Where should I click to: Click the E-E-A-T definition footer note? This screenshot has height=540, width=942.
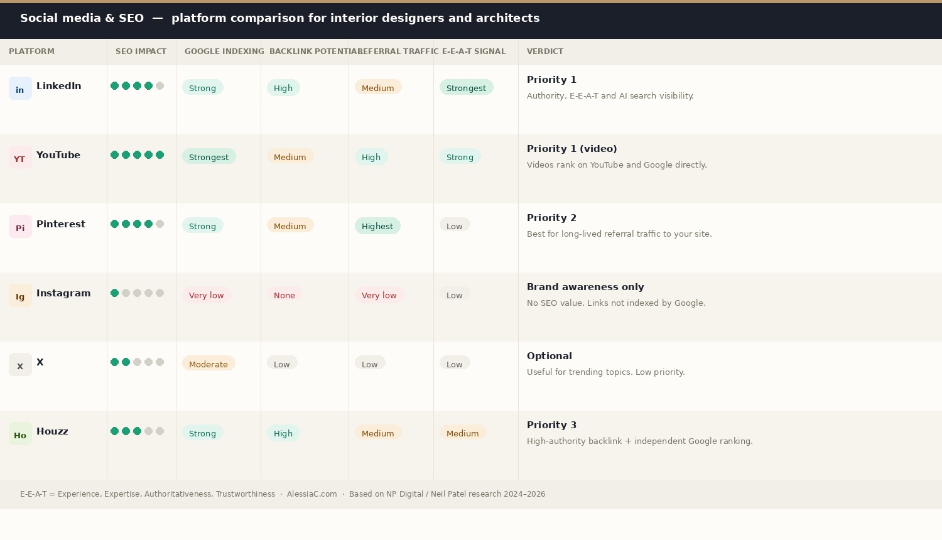148,494
